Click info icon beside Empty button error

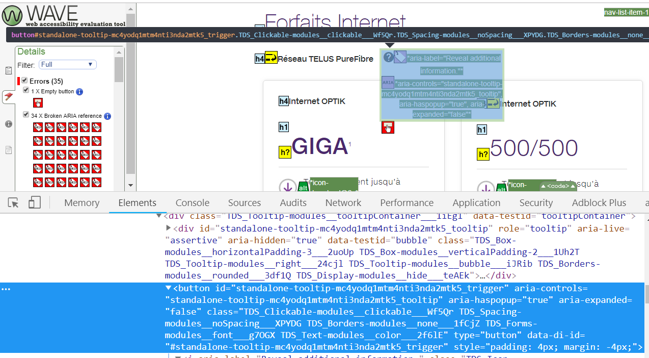click(x=79, y=92)
